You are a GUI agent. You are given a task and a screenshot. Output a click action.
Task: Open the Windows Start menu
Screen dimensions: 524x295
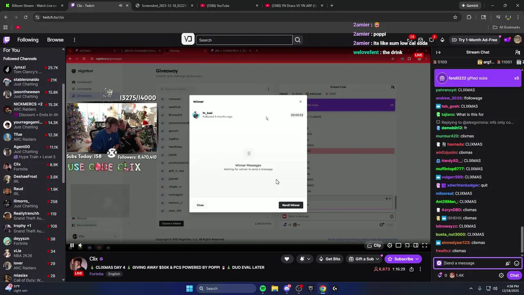pos(190,288)
